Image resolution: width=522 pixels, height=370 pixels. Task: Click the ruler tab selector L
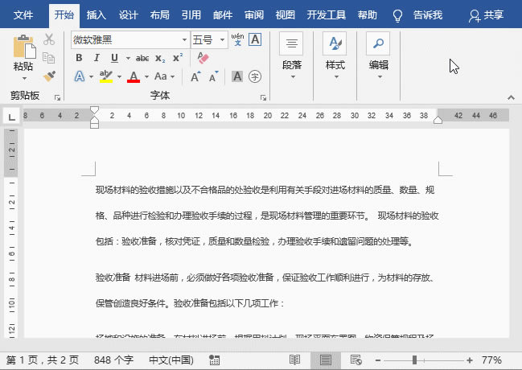click(x=11, y=117)
